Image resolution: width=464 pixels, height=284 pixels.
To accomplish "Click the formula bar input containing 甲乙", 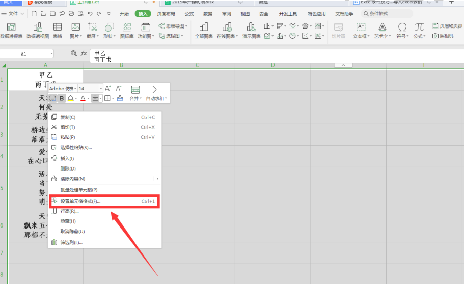I will (277, 56).
